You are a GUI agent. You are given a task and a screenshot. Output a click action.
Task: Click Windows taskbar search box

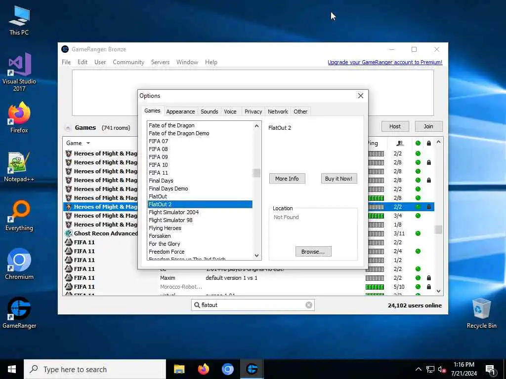(94, 369)
